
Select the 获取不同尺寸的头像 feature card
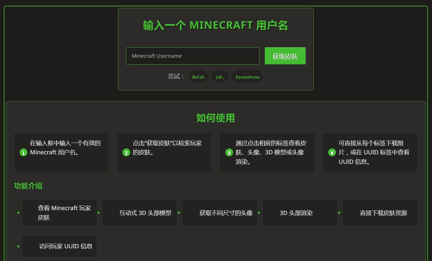tap(219, 213)
